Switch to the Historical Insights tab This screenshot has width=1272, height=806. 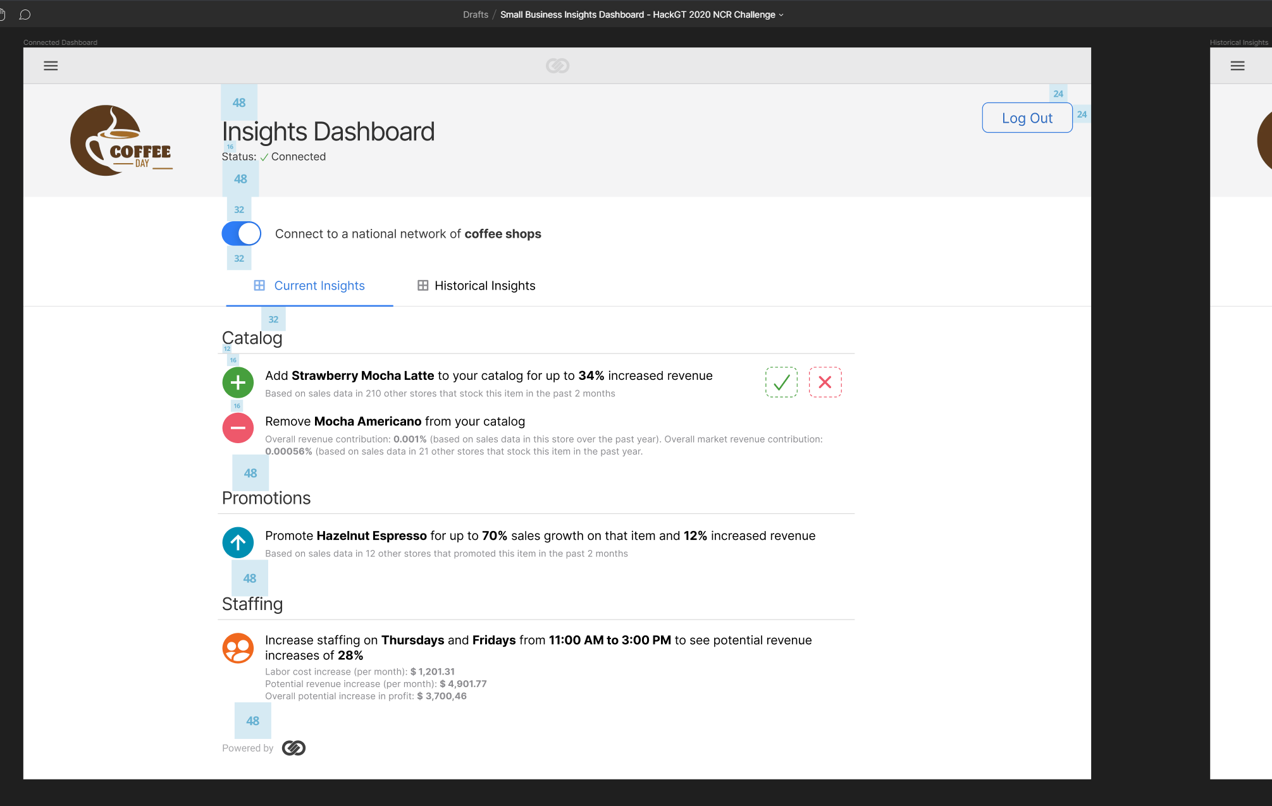476,286
